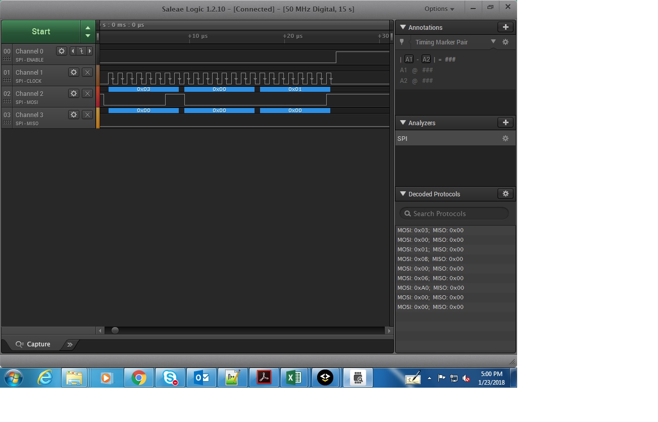
Task: Click the 0x01 MOSI decoded bubble
Action: [295, 89]
